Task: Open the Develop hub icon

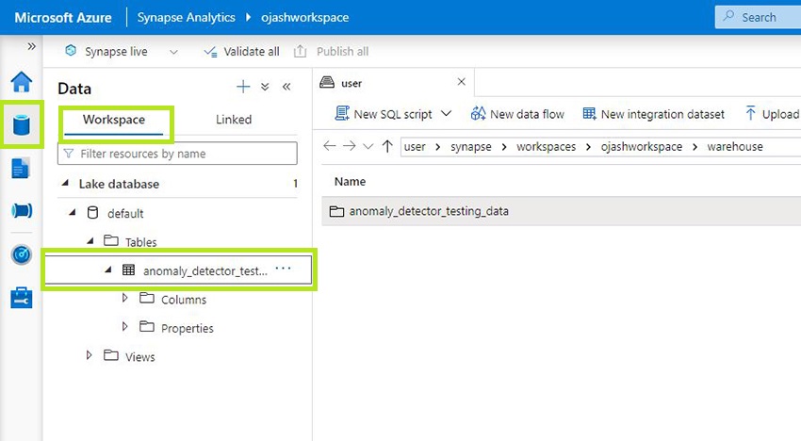Action: click(x=21, y=169)
